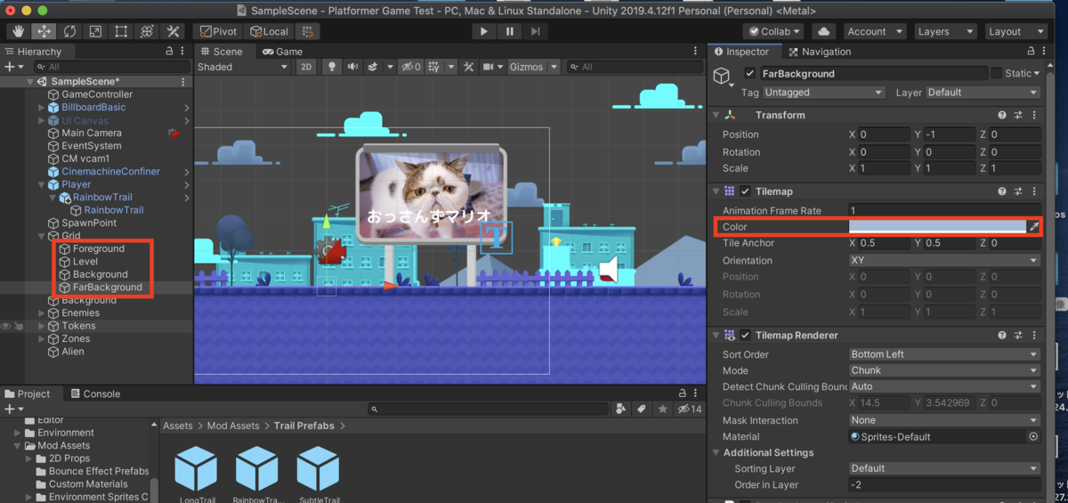Screen dimensions: 1068x503
Task: Lock the Hierarchy panel
Action: (169, 52)
